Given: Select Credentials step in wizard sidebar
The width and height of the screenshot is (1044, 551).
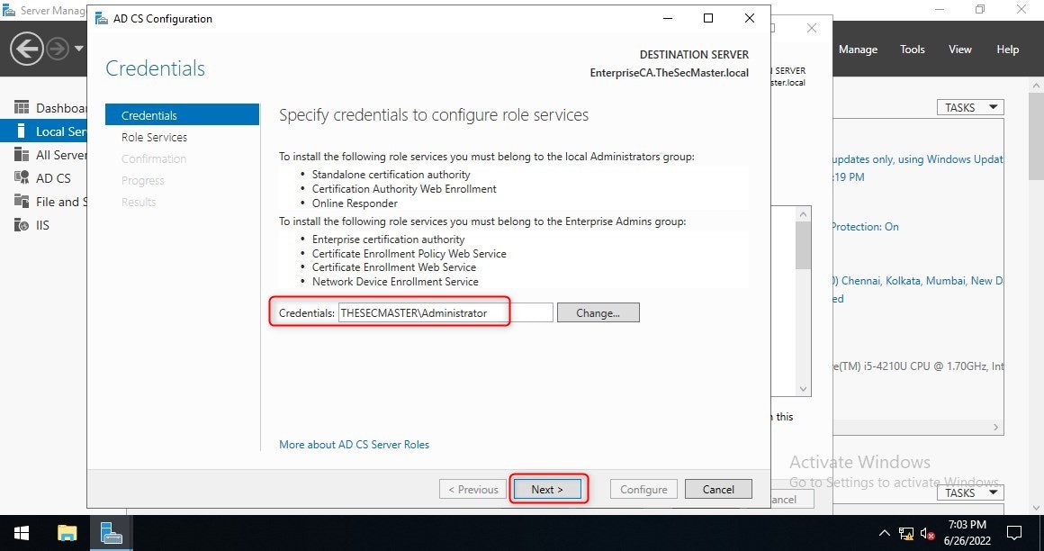Looking at the screenshot, I should (x=182, y=115).
